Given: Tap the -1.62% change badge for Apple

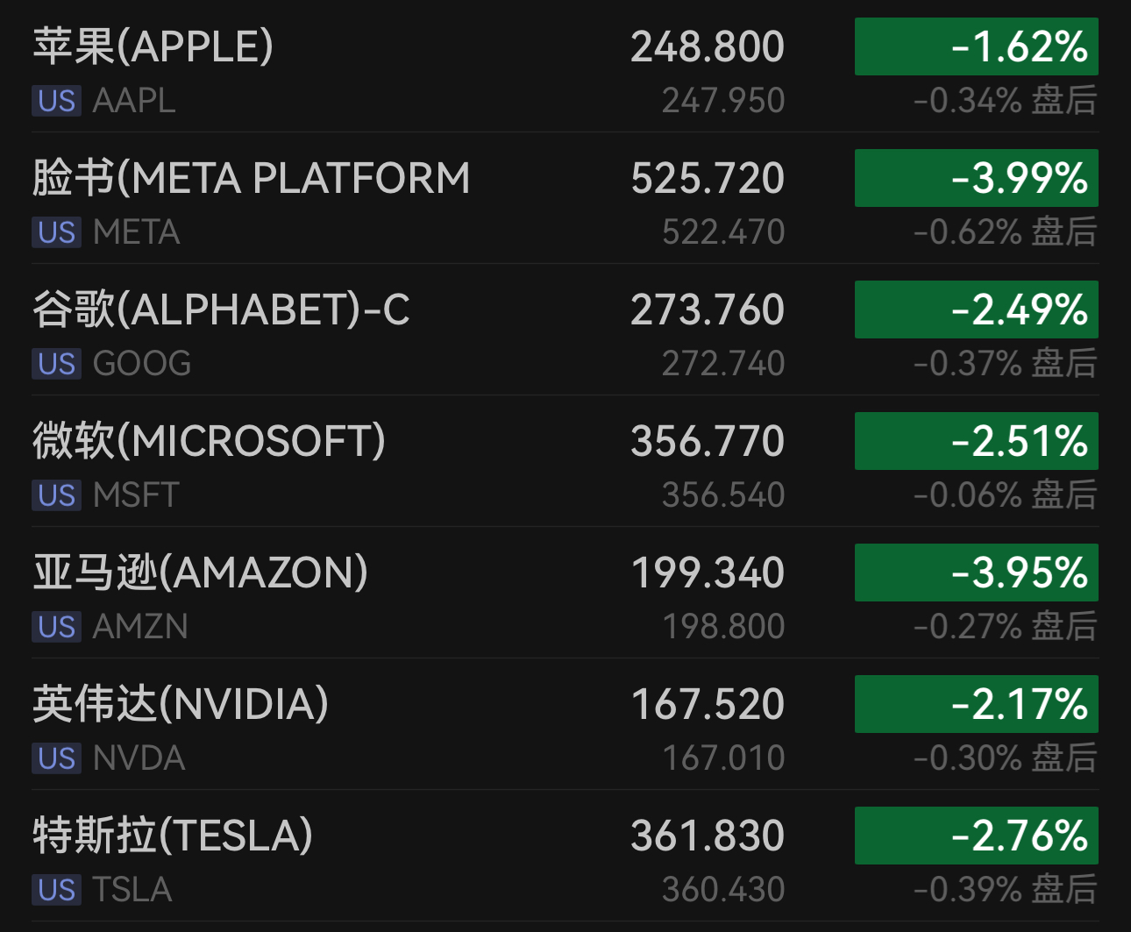Looking at the screenshot, I should (x=976, y=46).
